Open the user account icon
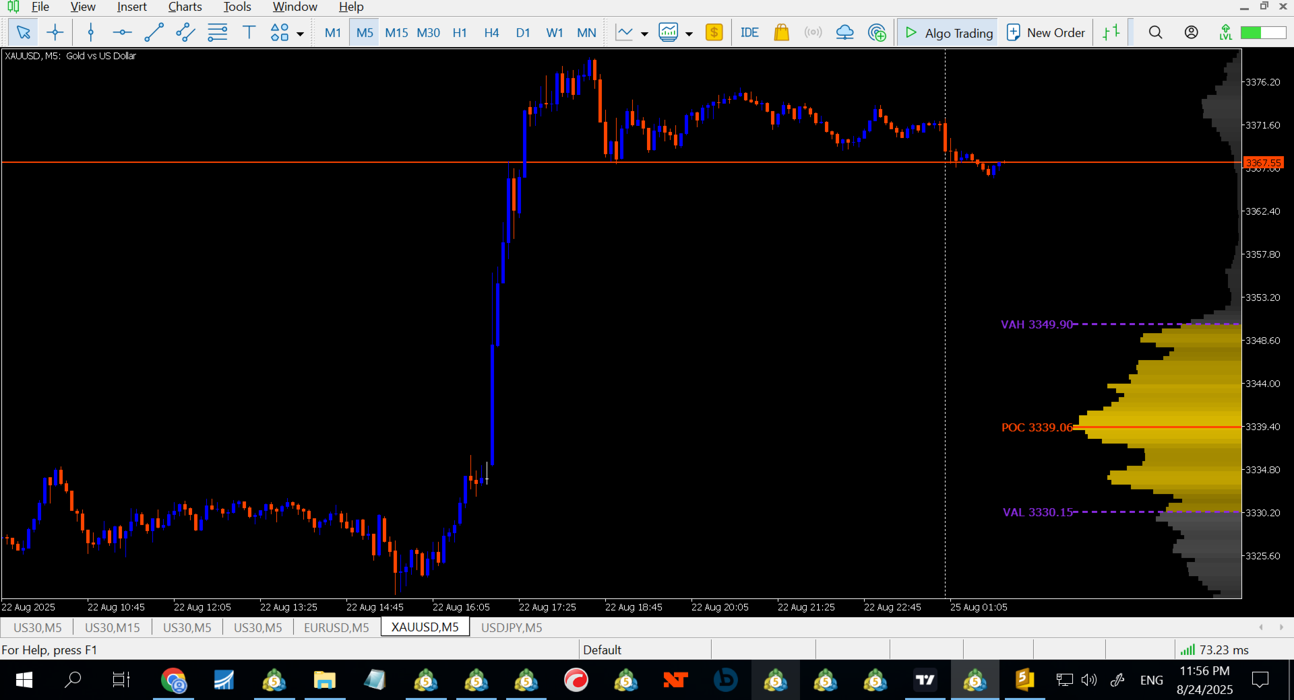The height and width of the screenshot is (700, 1294). click(1191, 32)
